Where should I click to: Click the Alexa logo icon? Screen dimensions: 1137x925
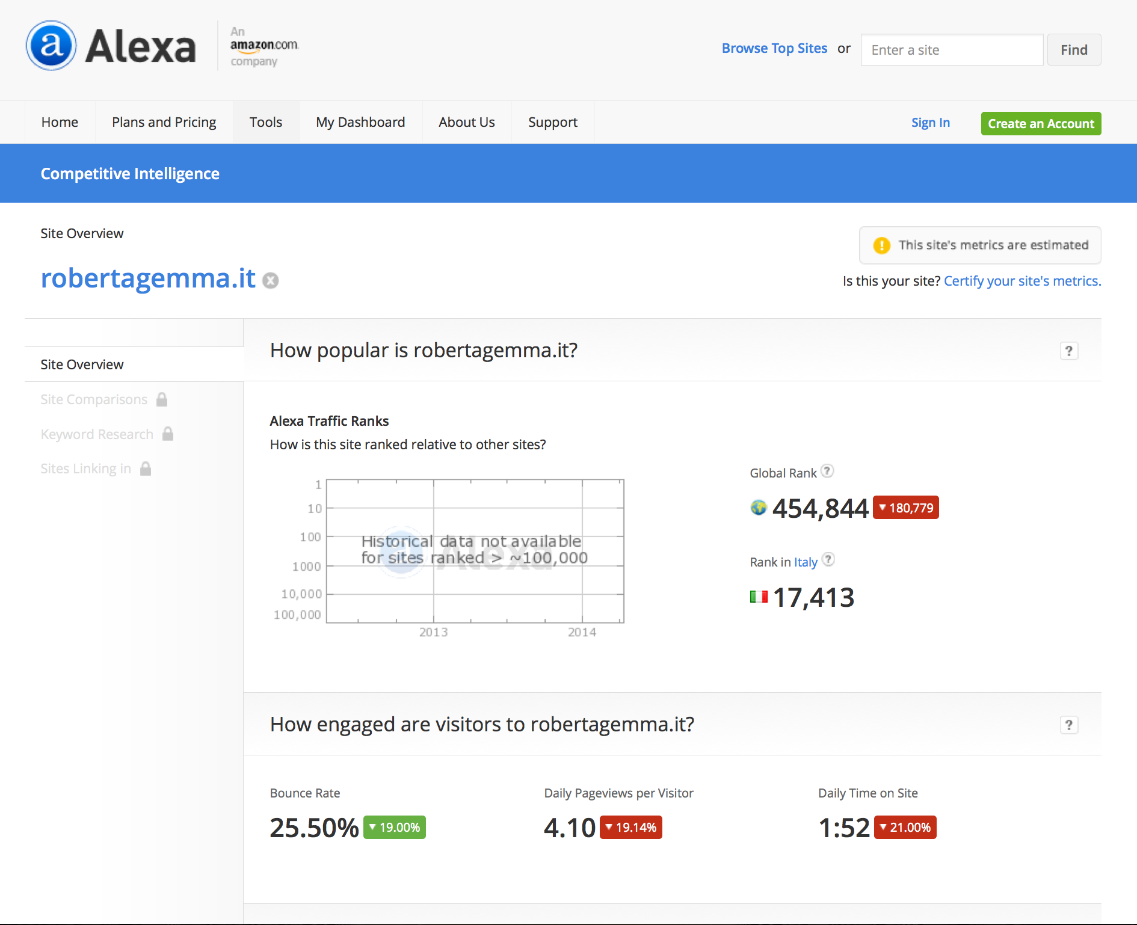[x=51, y=46]
